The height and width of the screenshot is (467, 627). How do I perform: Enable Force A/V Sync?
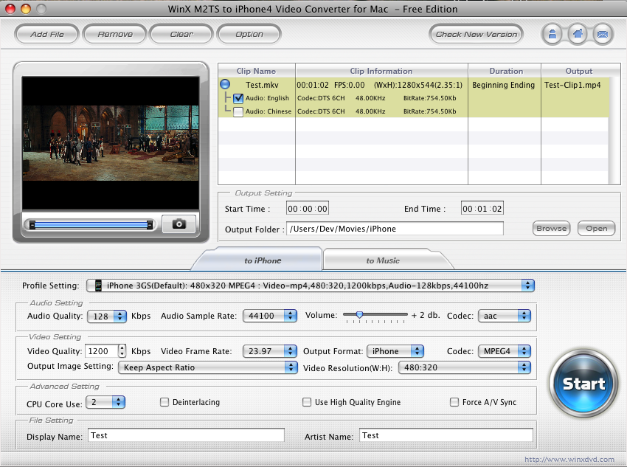tap(454, 402)
